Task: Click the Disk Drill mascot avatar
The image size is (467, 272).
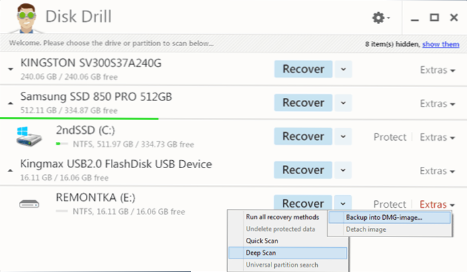Action: click(x=26, y=18)
